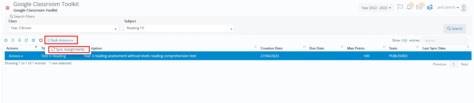The image size is (474, 103).
Task: Go to Next page of entries
Action: click(x=464, y=64)
